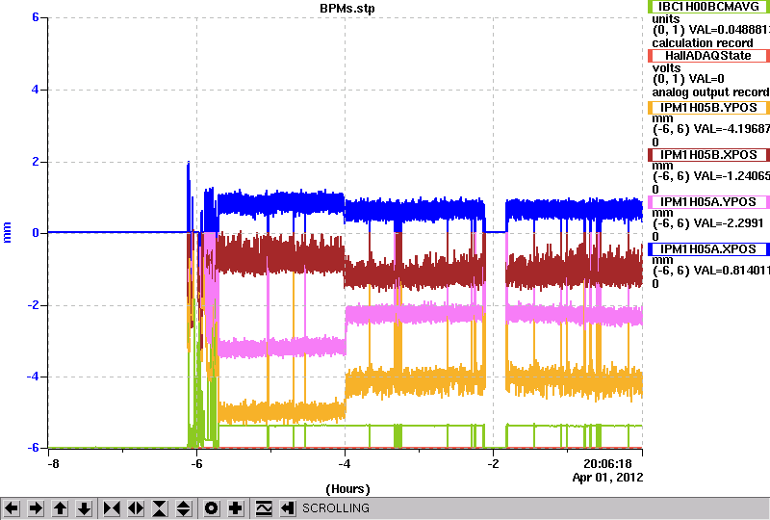770x520 pixels.
Task: Click the 'calculation record' description text
Action: (703, 43)
